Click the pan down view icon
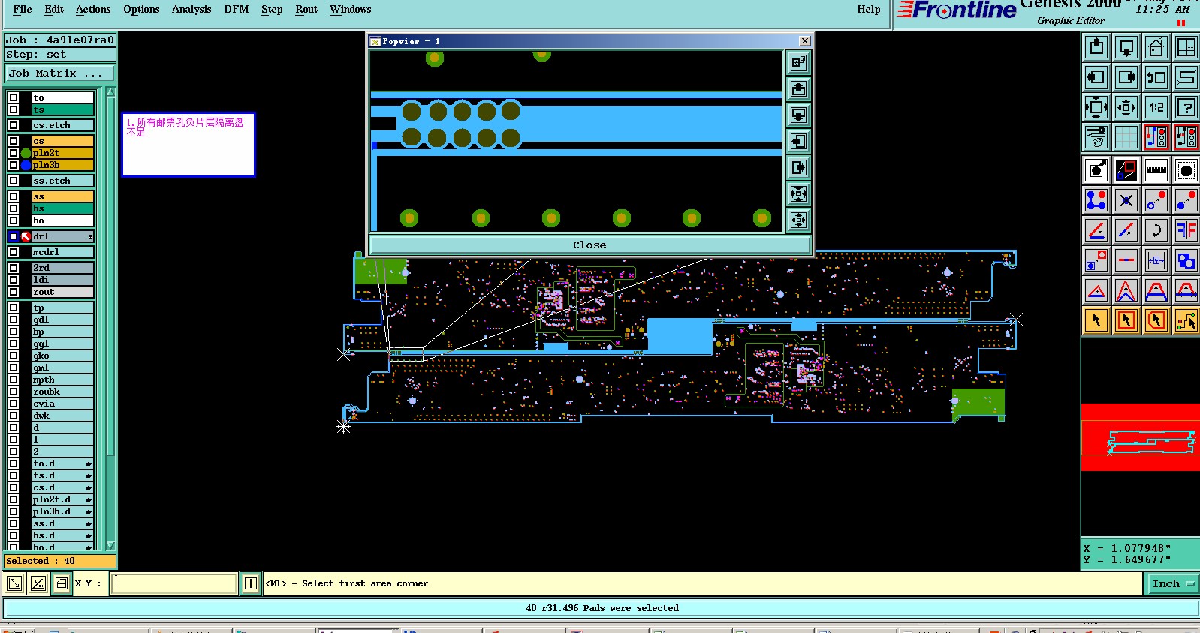 pyautogui.click(x=1126, y=47)
